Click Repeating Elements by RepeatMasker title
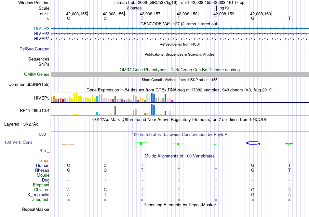This screenshot has width=309, height=217. [180, 205]
